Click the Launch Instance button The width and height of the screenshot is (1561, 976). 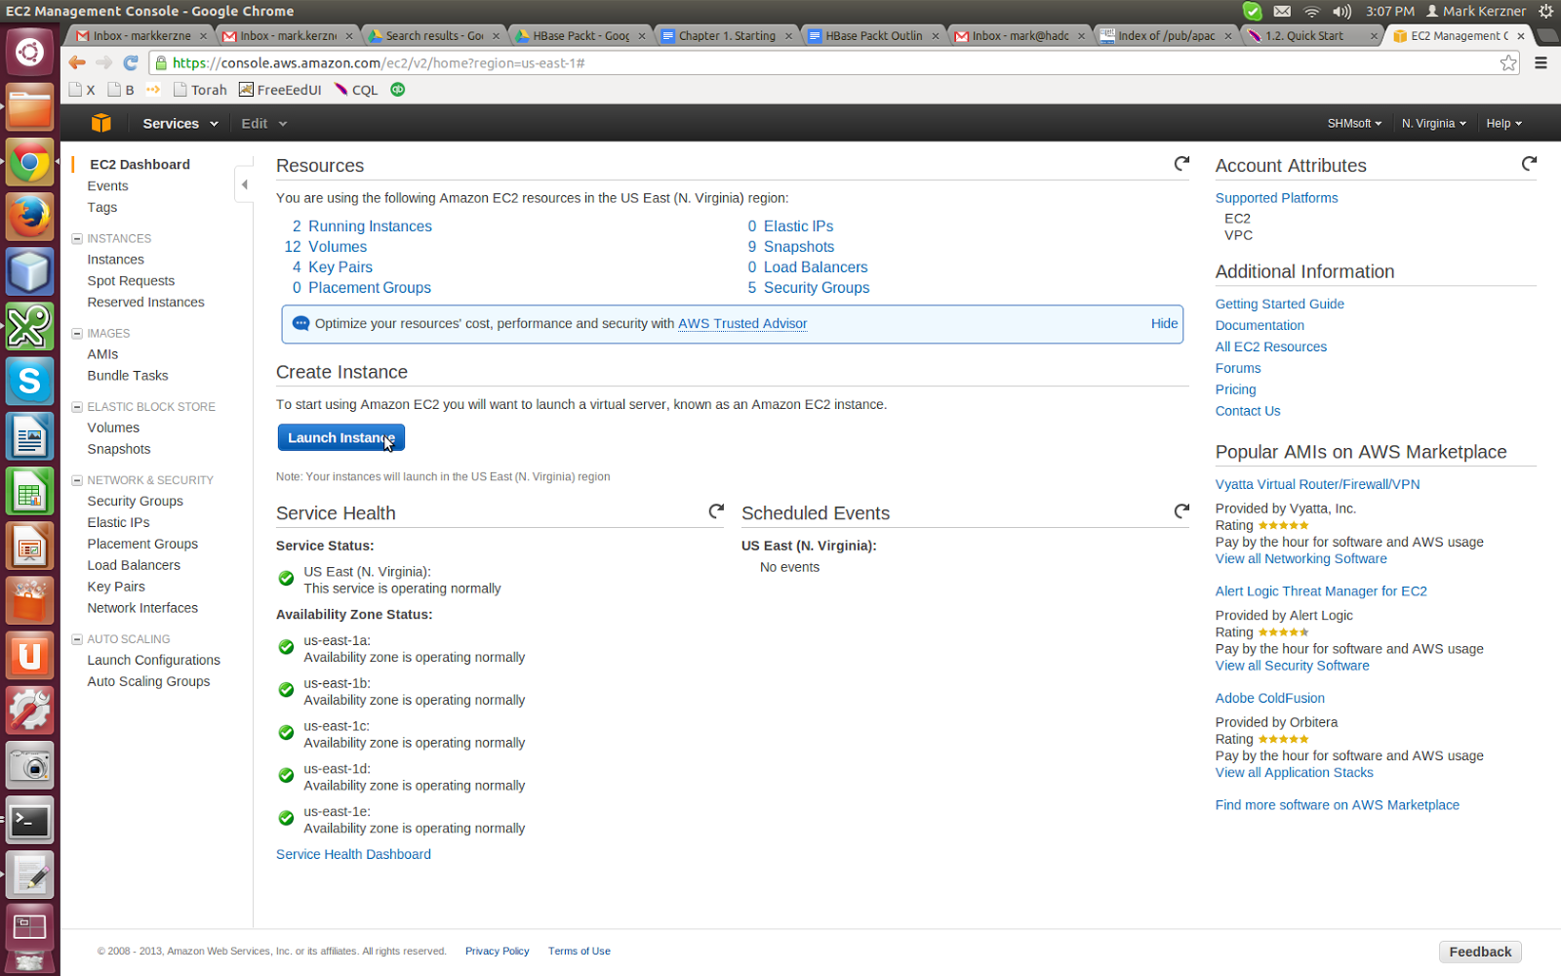coord(340,437)
